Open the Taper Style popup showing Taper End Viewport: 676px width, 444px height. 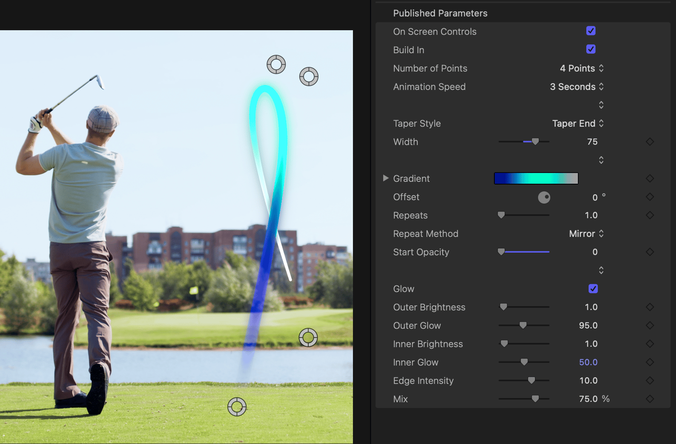[x=578, y=123]
